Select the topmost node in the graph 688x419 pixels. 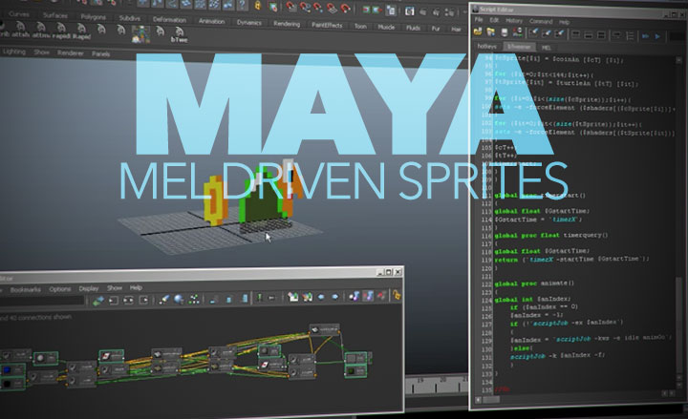pyautogui.click(x=324, y=329)
